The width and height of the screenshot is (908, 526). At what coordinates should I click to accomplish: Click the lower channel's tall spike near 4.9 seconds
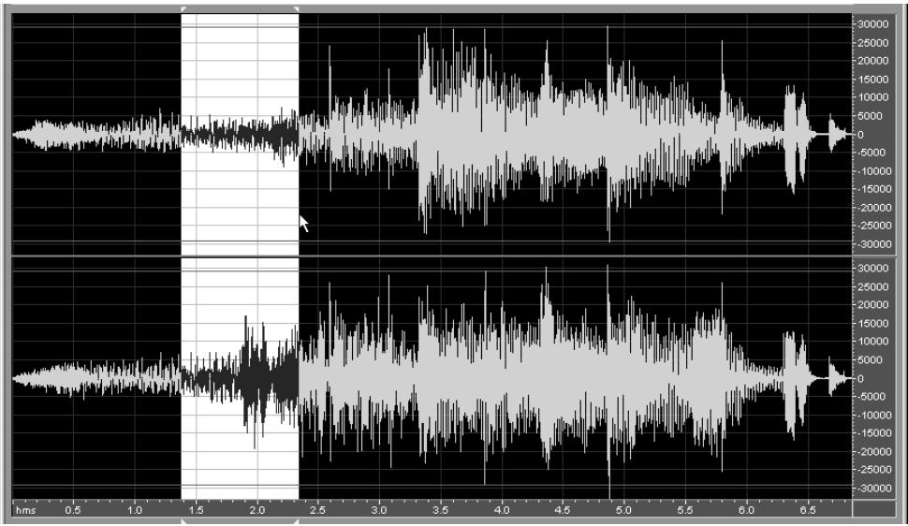click(608, 379)
